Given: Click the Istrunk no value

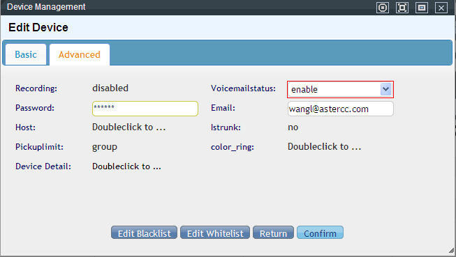Looking at the screenshot, I should (293, 127).
